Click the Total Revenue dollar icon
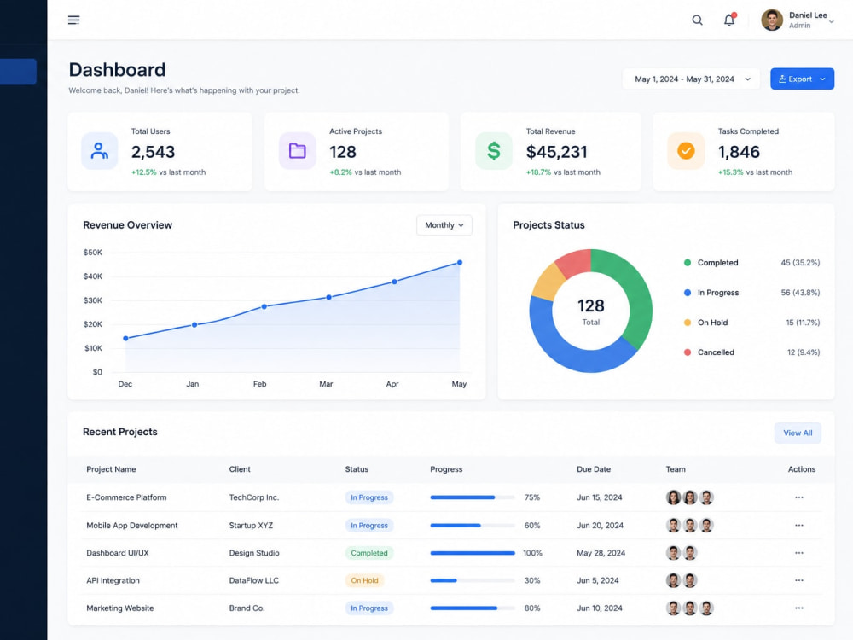The width and height of the screenshot is (853, 640). click(x=493, y=151)
